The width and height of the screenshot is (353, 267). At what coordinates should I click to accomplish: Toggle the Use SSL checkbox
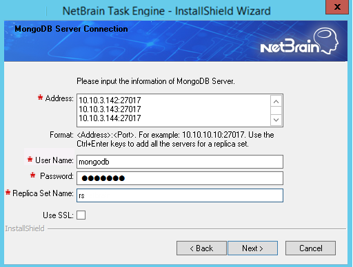(x=81, y=215)
